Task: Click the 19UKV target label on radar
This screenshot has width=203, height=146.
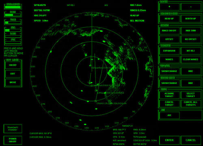Action: click(111, 103)
